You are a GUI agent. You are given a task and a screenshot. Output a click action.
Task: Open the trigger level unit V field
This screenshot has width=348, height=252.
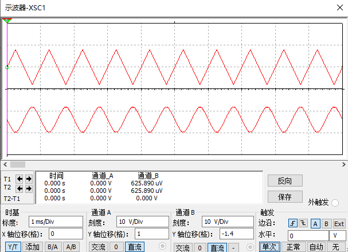coord(336,235)
